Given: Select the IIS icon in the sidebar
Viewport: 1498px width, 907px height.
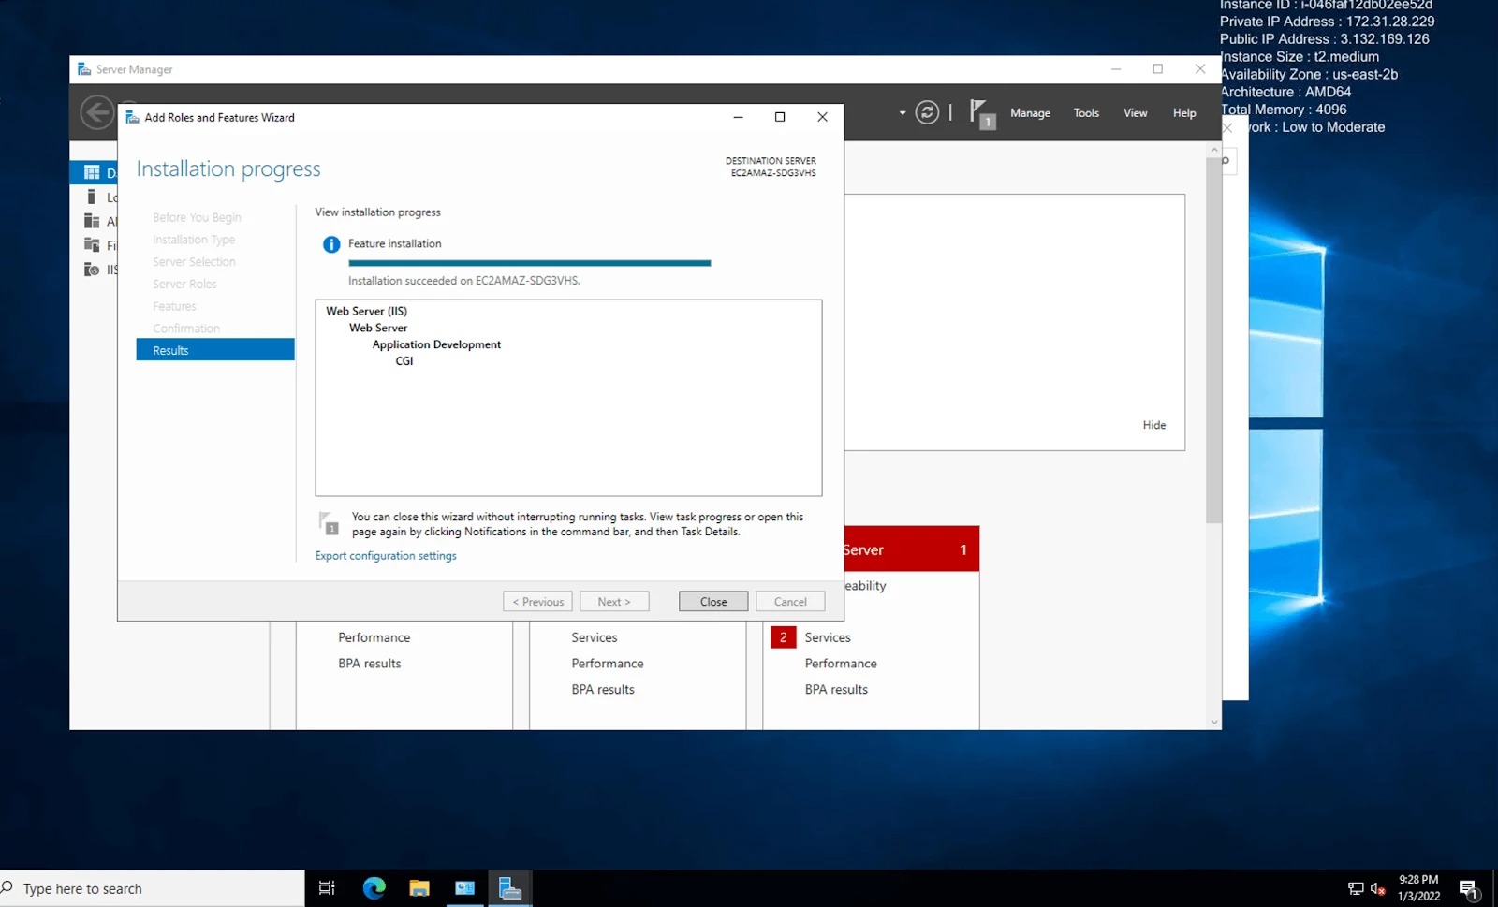Looking at the screenshot, I should [92, 270].
